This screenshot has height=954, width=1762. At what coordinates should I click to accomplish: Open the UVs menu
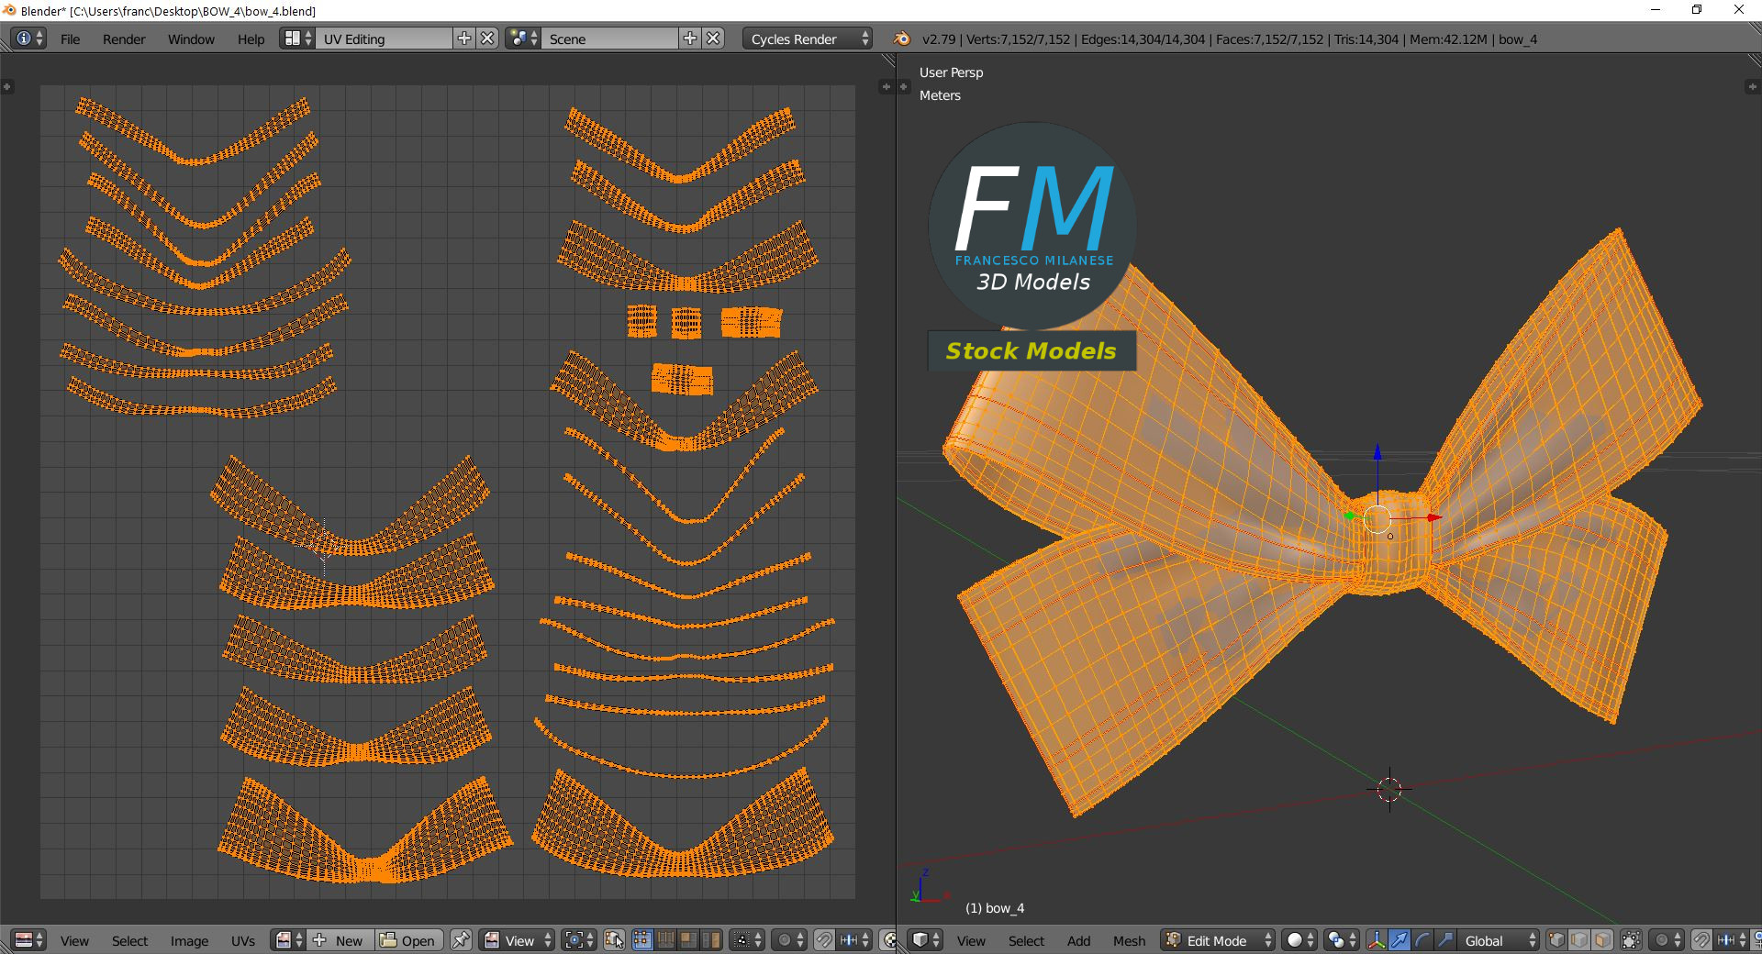click(x=243, y=940)
